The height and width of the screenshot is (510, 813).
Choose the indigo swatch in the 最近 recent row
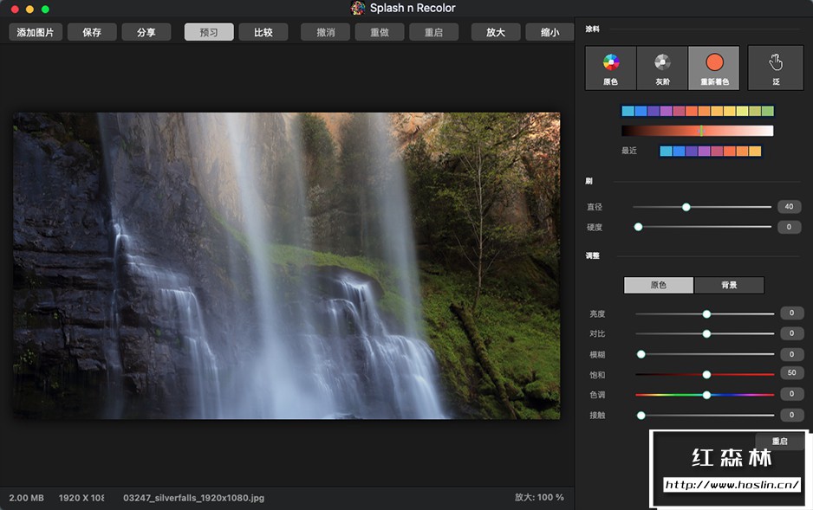pyautogui.click(x=692, y=151)
